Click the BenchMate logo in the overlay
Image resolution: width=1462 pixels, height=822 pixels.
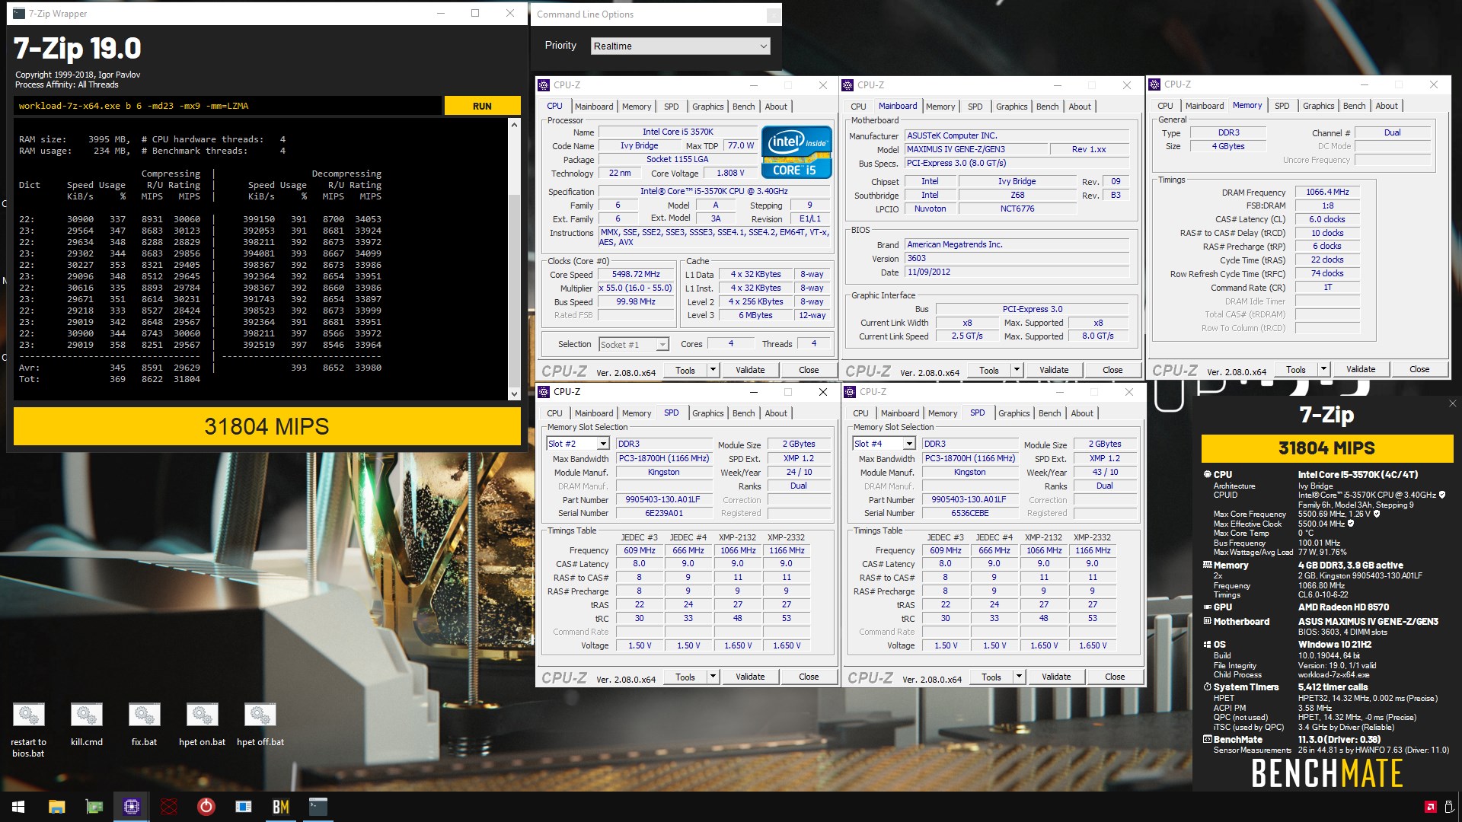click(x=1326, y=773)
